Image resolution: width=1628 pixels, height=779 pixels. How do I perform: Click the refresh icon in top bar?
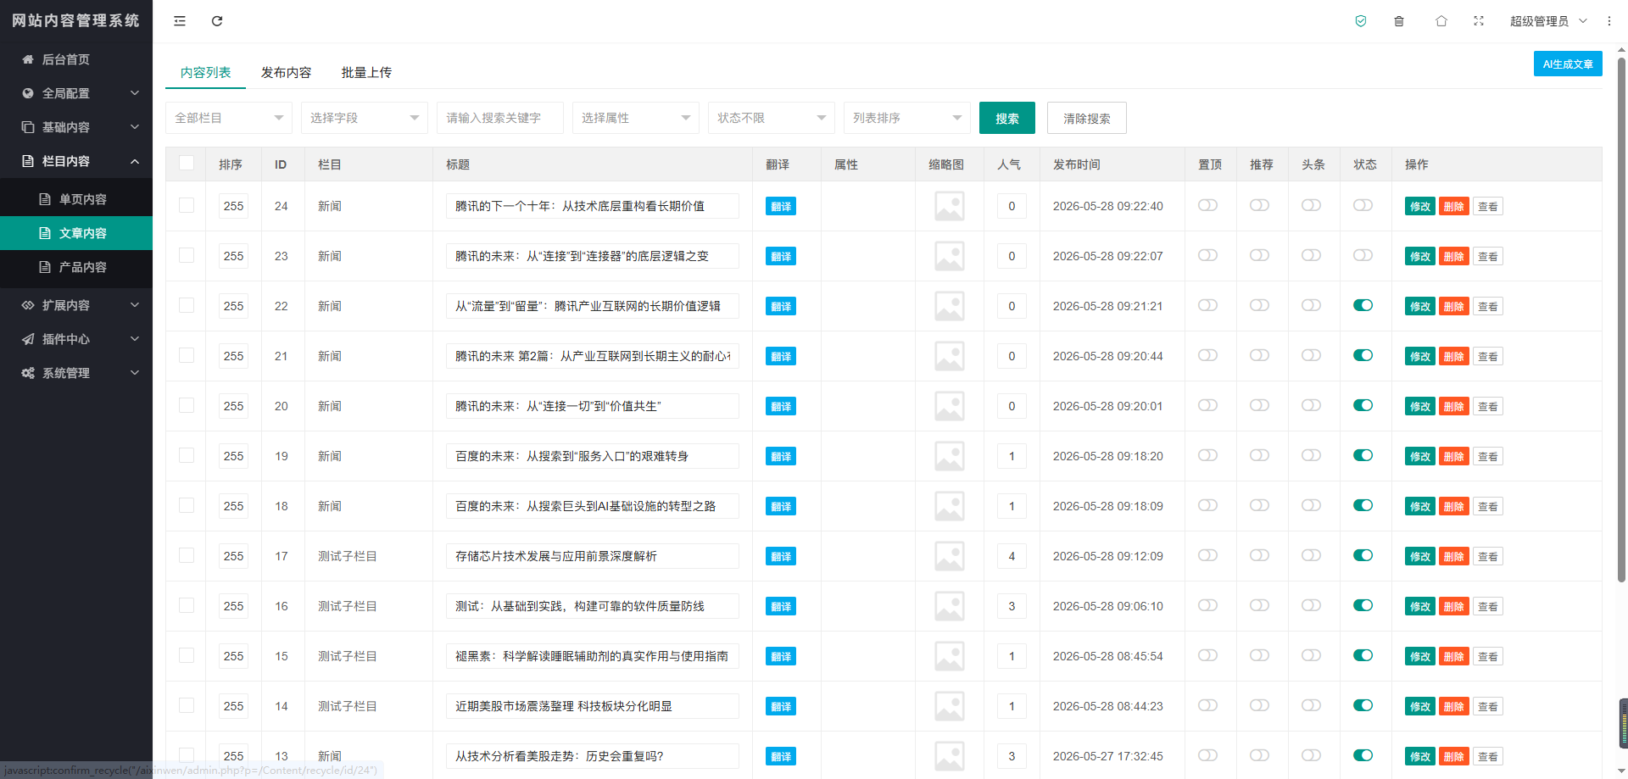pos(217,21)
